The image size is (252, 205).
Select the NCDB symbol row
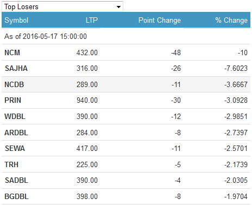[126, 84]
